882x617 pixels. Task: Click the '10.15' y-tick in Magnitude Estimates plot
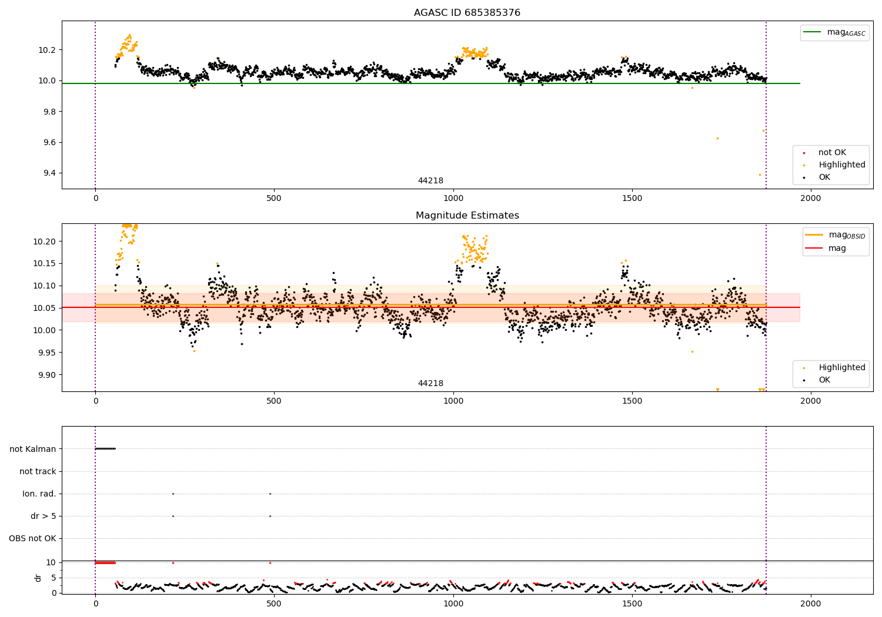point(45,264)
